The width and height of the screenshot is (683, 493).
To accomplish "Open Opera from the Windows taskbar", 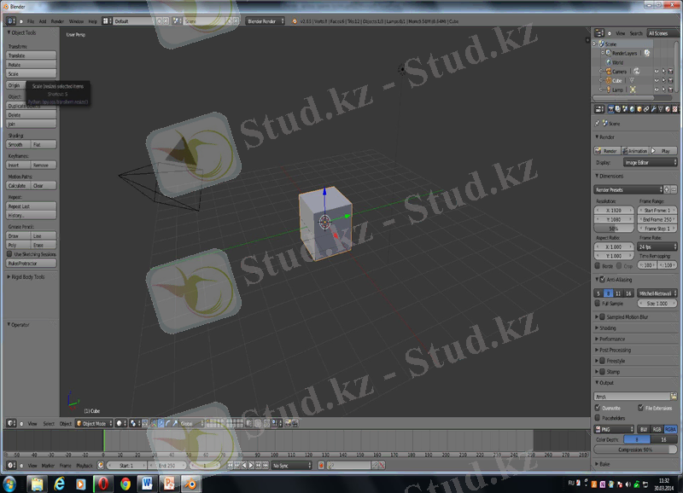I will (102, 484).
